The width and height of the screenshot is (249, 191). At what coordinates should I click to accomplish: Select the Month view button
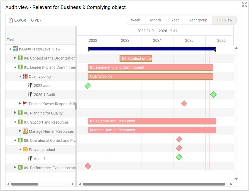[x=155, y=20]
